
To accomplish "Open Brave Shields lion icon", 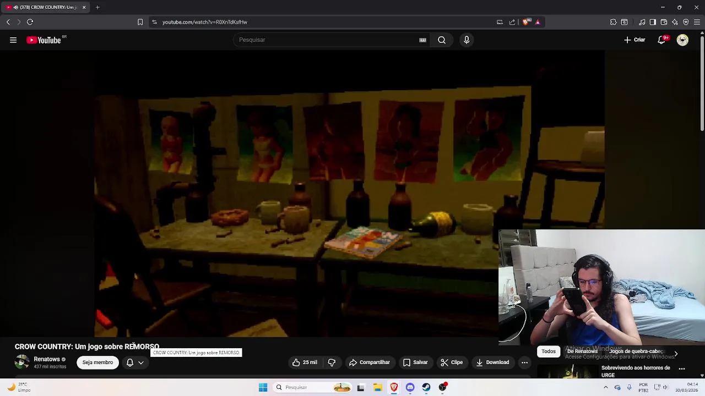I will coord(526,22).
